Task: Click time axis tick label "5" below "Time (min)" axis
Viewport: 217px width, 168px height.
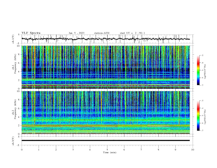Action: click(x=107, y=150)
